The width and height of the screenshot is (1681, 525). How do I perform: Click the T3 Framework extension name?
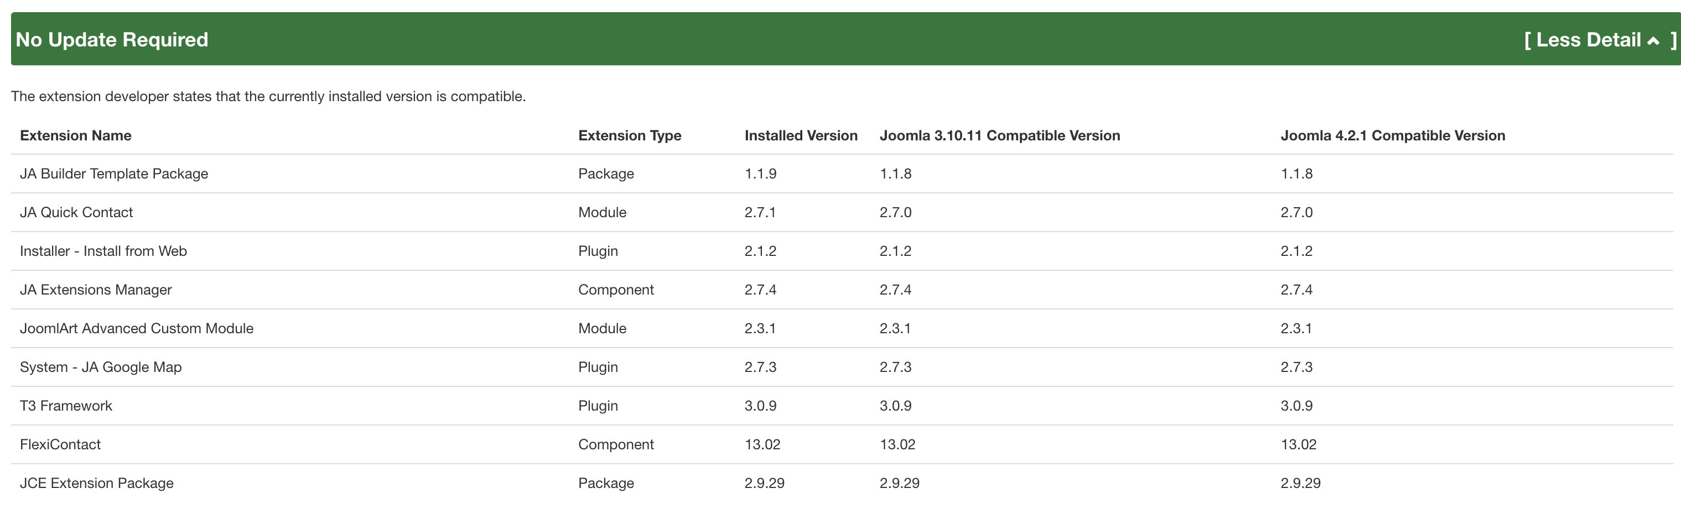(66, 406)
